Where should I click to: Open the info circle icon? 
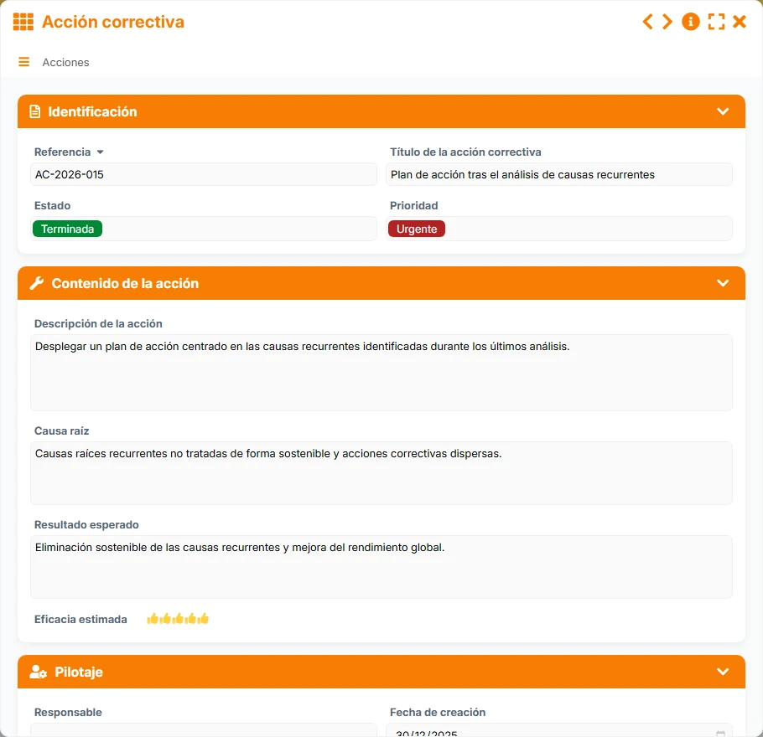pyautogui.click(x=691, y=22)
